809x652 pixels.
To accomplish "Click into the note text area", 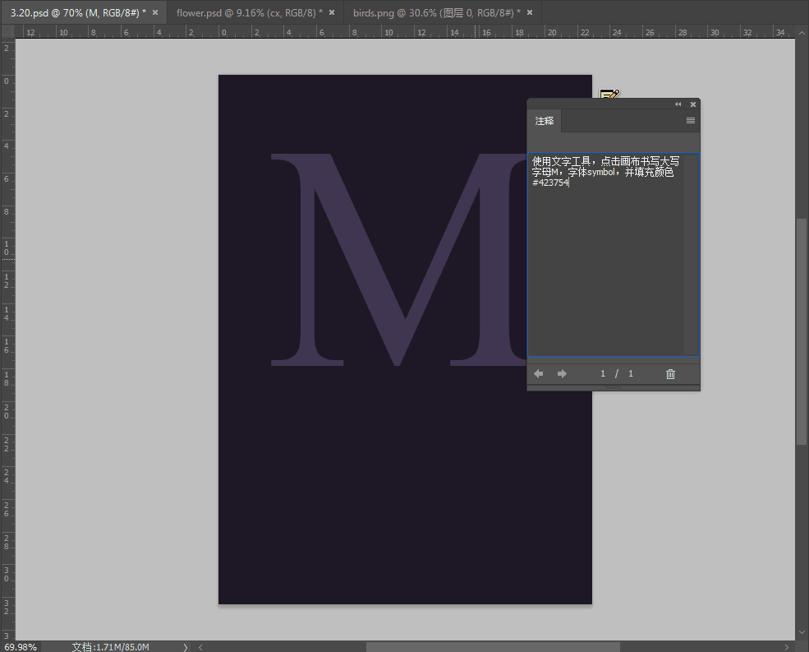I will pyautogui.click(x=606, y=263).
